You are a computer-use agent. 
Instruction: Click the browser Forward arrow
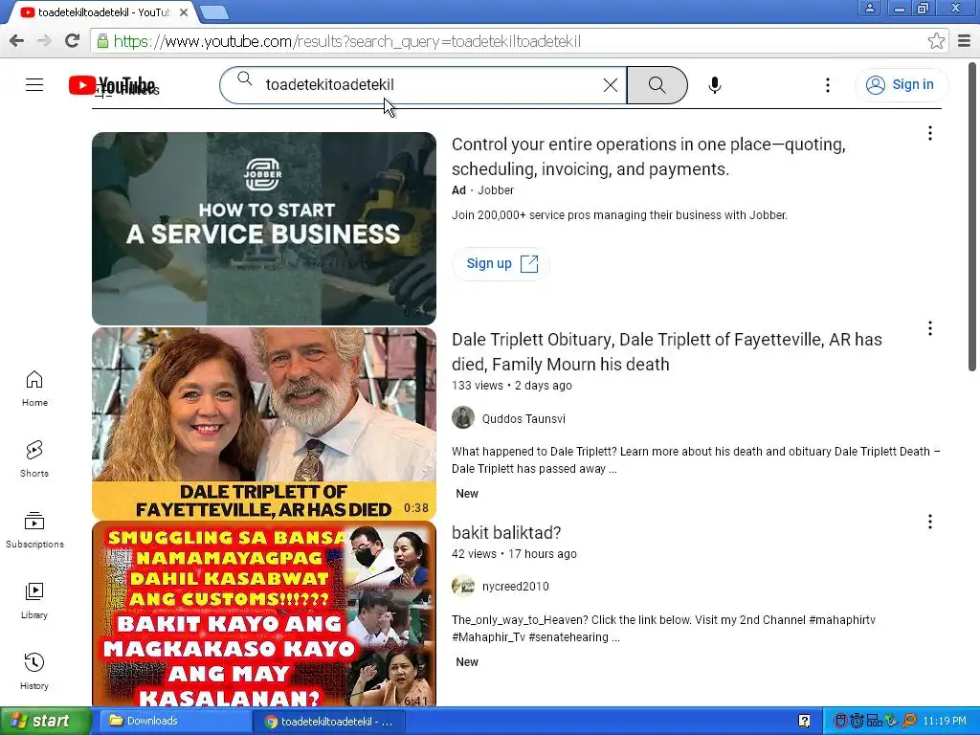[x=44, y=41]
